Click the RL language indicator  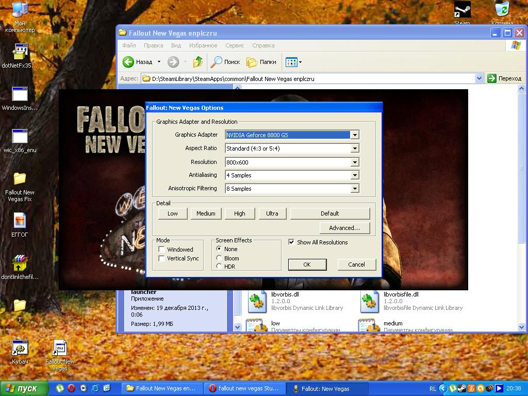coord(433,389)
